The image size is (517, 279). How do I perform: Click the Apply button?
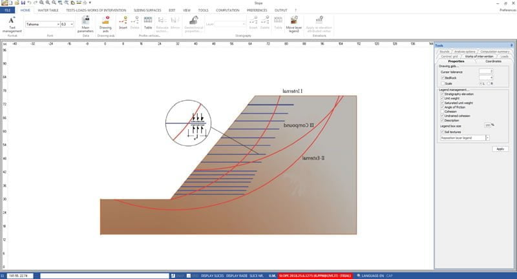(x=499, y=149)
